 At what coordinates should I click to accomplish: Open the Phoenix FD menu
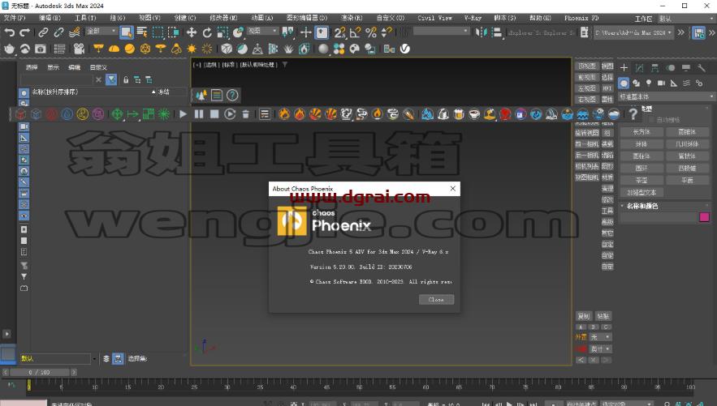[x=581, y=19]
